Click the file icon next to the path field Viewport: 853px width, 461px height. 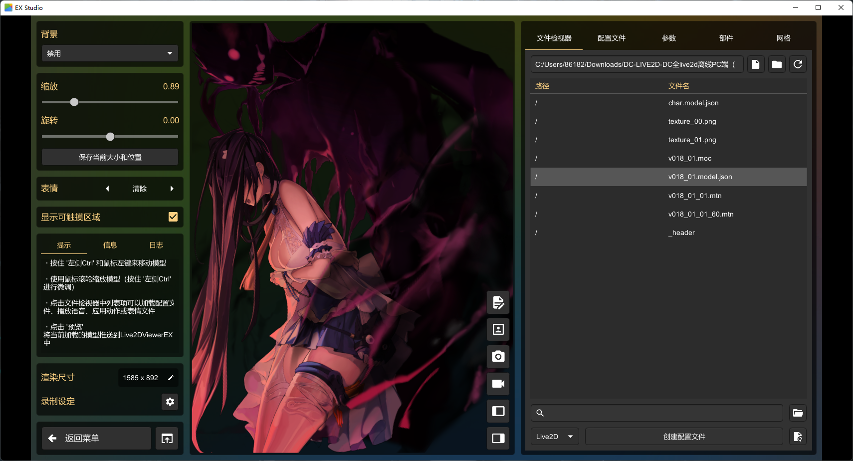[x=756, y=64]
